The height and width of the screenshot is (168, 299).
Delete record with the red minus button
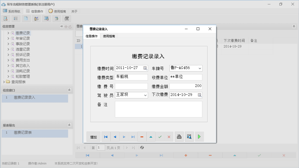(x=142, y=137)
